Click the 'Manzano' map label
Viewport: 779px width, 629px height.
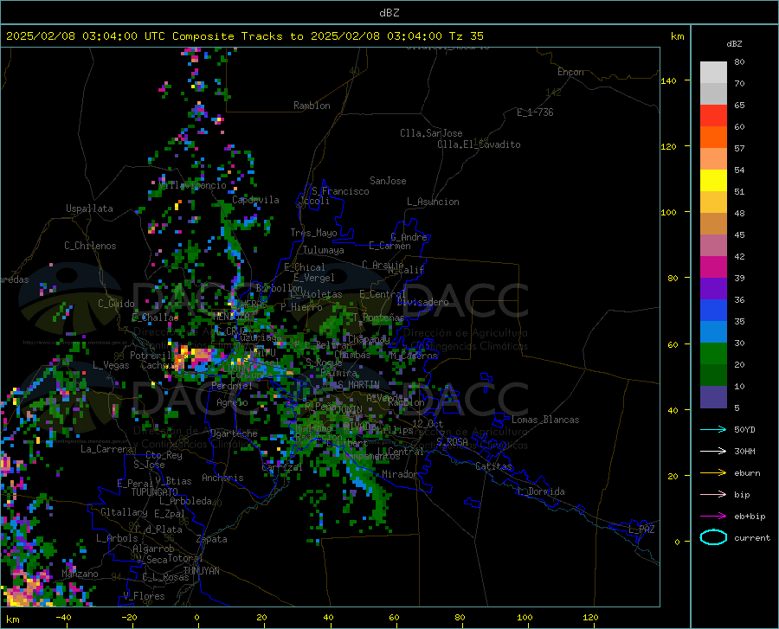point(80,574)
